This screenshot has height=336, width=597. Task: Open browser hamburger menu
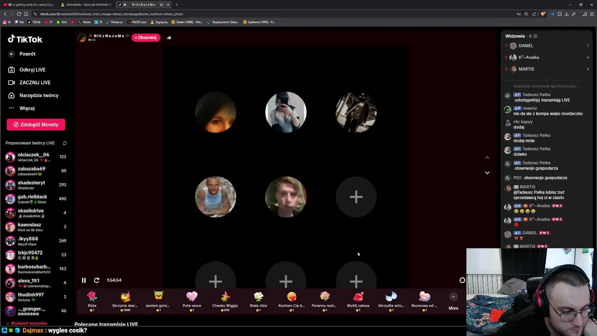click(592, 14)
